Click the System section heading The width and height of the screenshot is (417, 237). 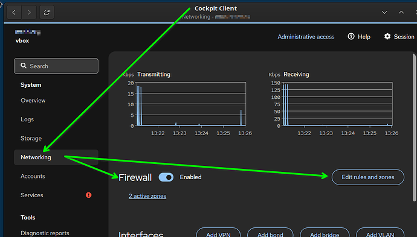click(31, 85)
